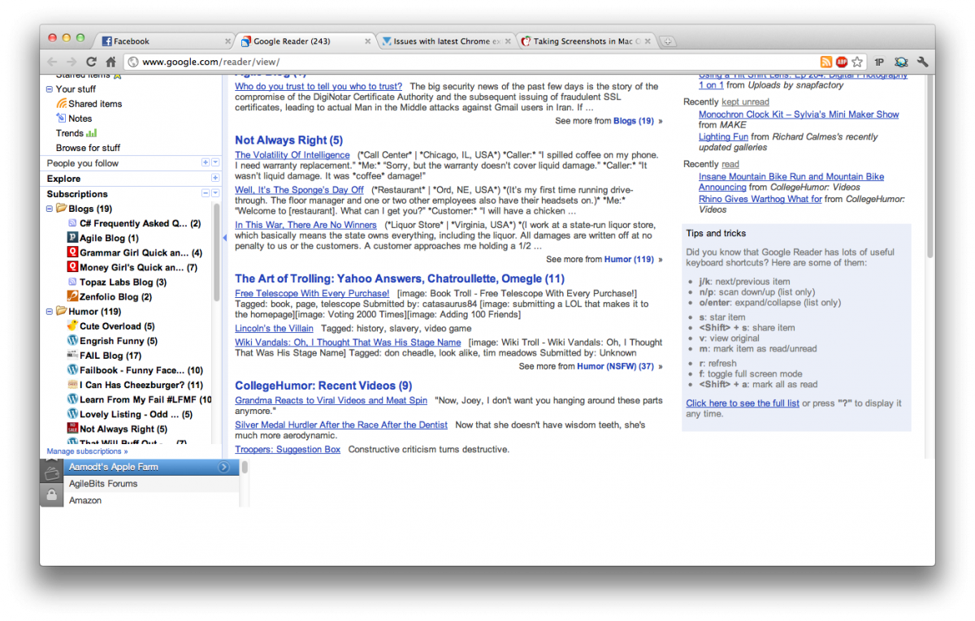Click the Notes pencil icon

[x=61, y=119]
